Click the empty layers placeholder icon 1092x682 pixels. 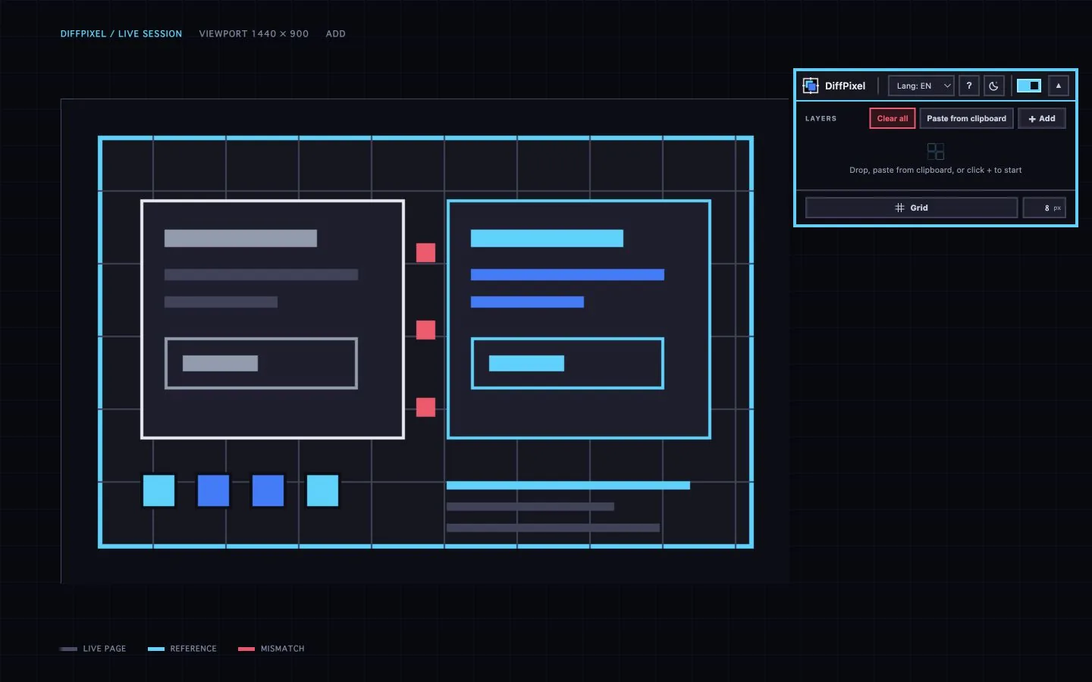pyautogui.click(x=936, y=151)
